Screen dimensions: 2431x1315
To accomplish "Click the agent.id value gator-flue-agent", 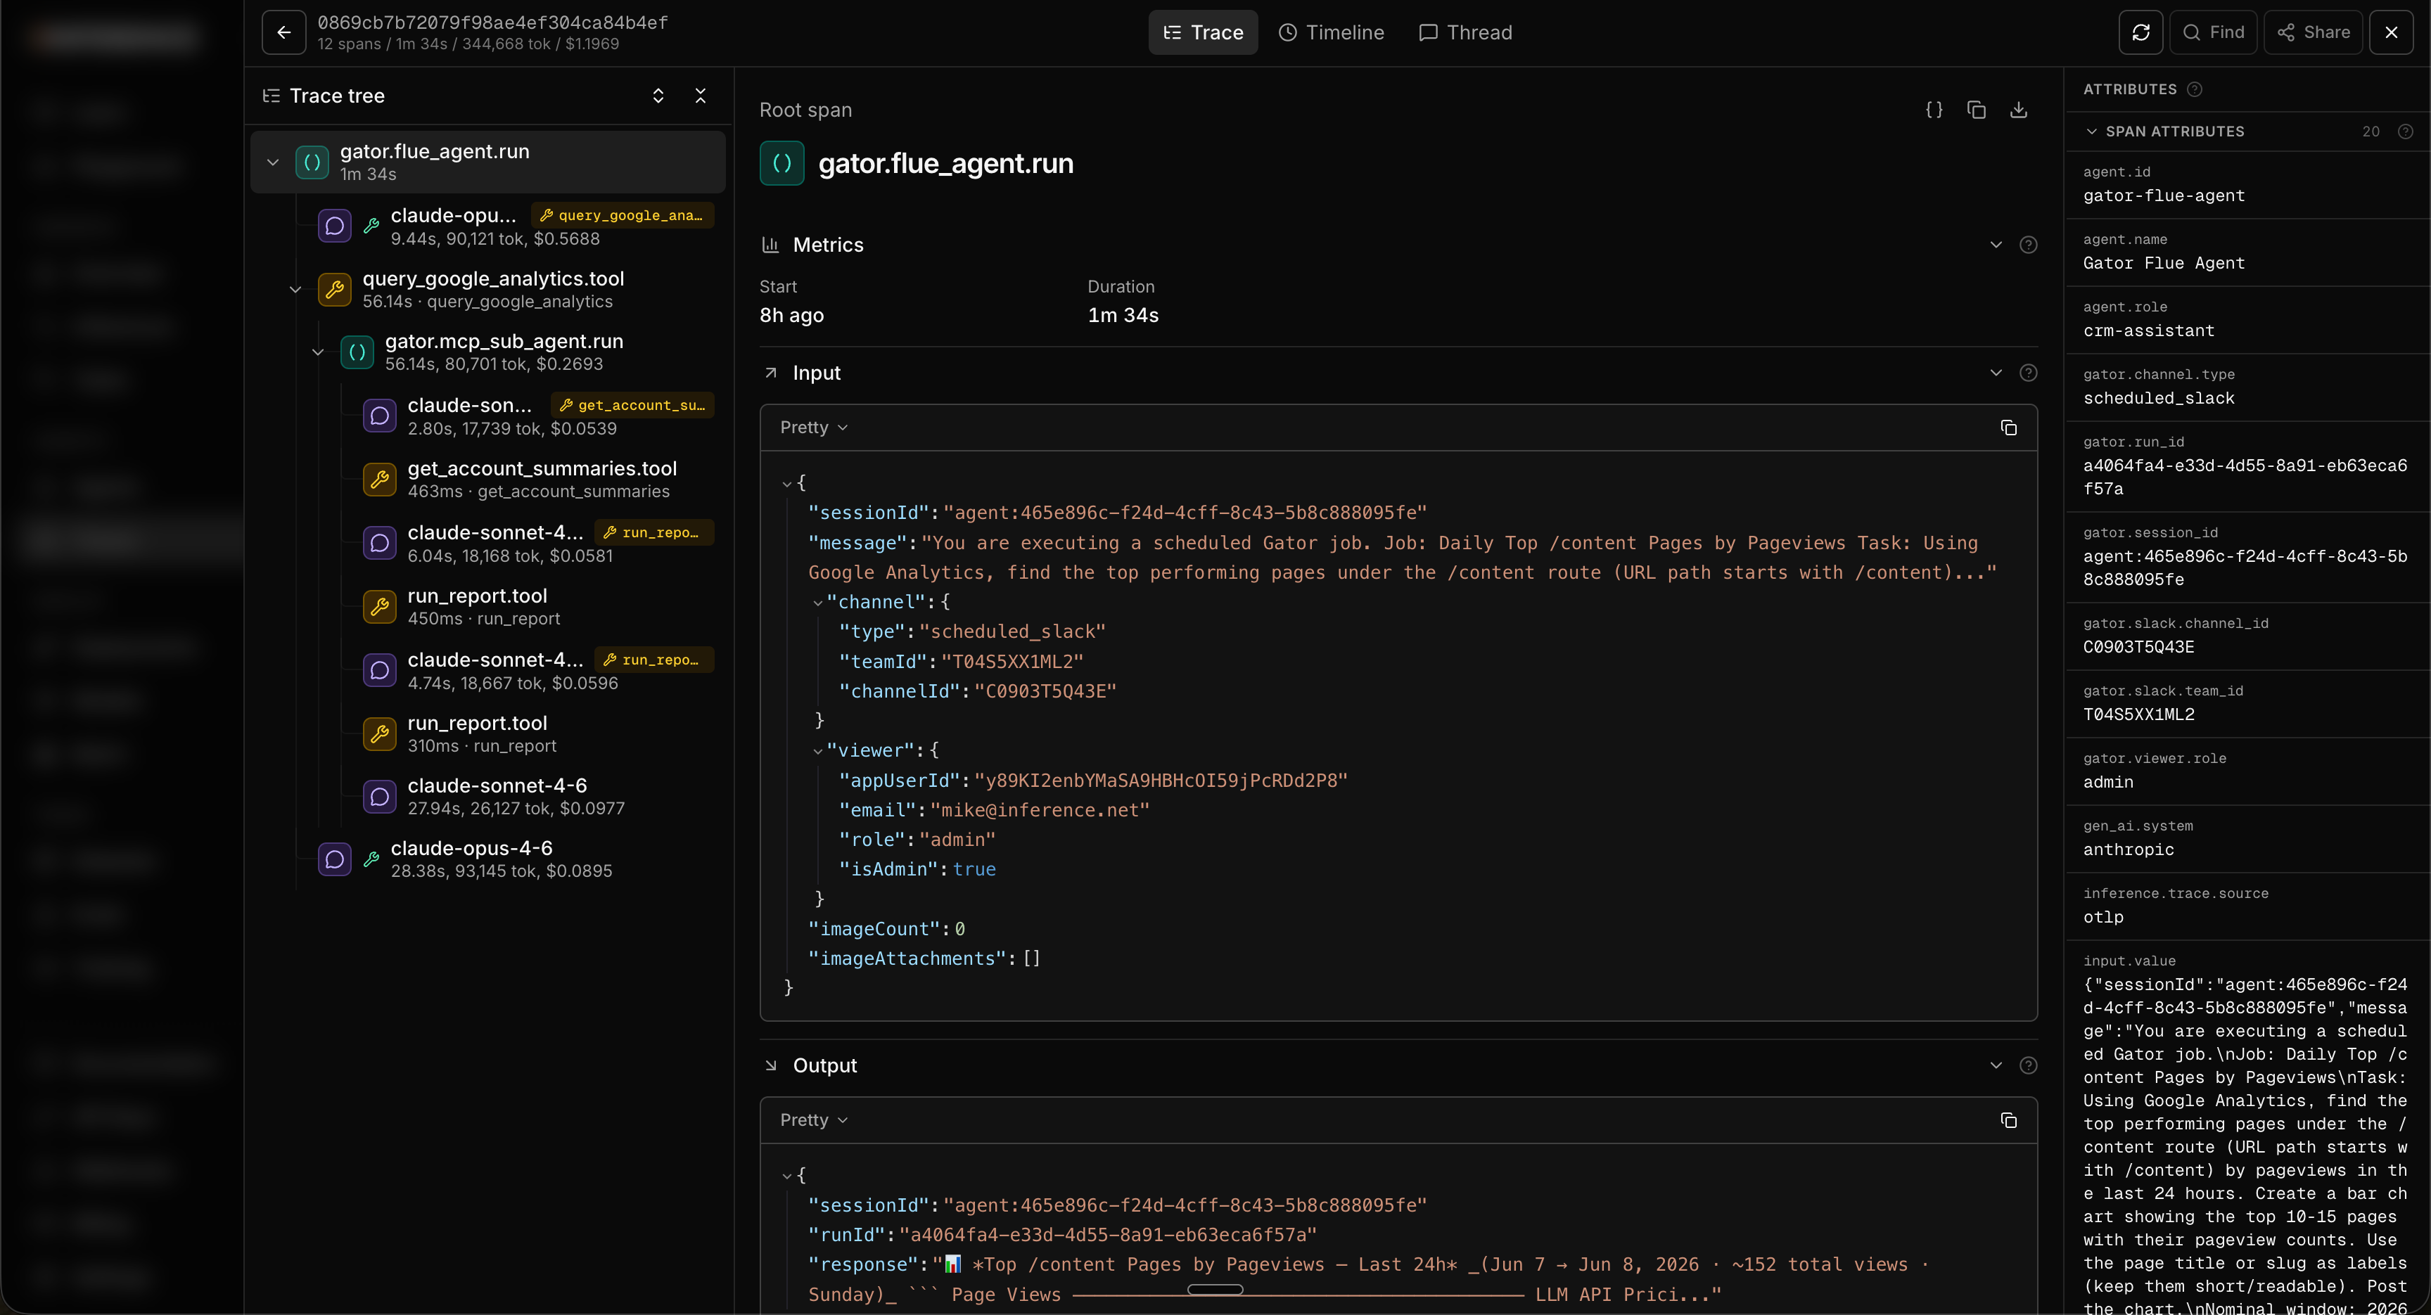I will (2163, 195).
